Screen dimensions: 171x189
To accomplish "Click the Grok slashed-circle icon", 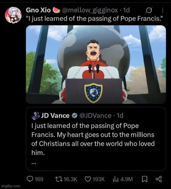I will (x=149, y=10).
